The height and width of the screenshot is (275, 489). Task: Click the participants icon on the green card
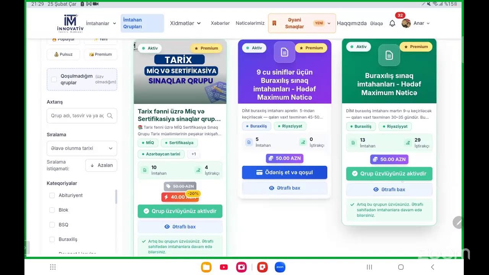pyautogui.click(x=408, y=142)
